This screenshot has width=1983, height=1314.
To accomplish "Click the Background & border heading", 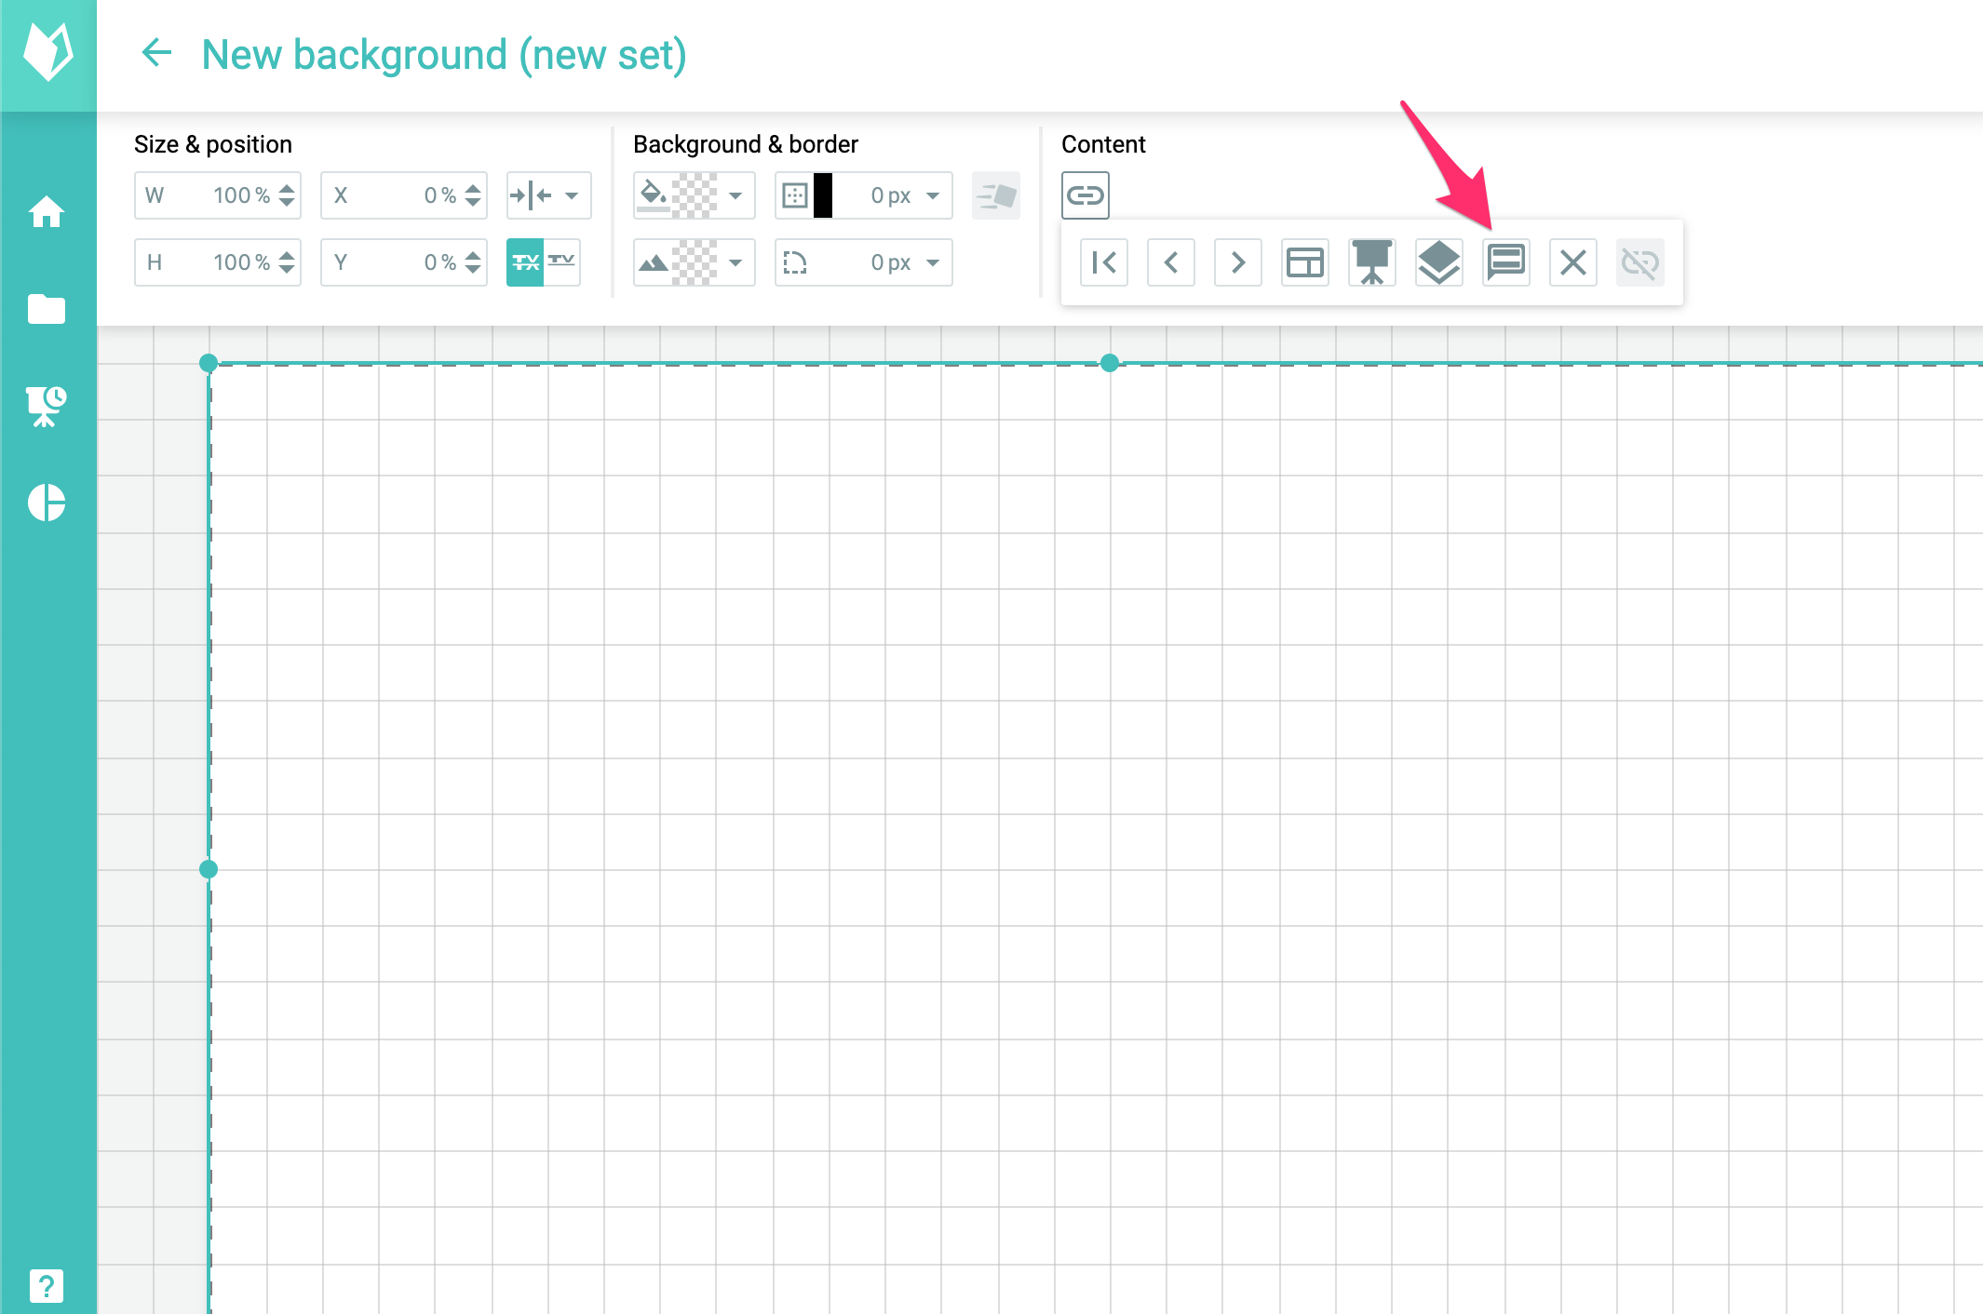I will pos(746,144).
